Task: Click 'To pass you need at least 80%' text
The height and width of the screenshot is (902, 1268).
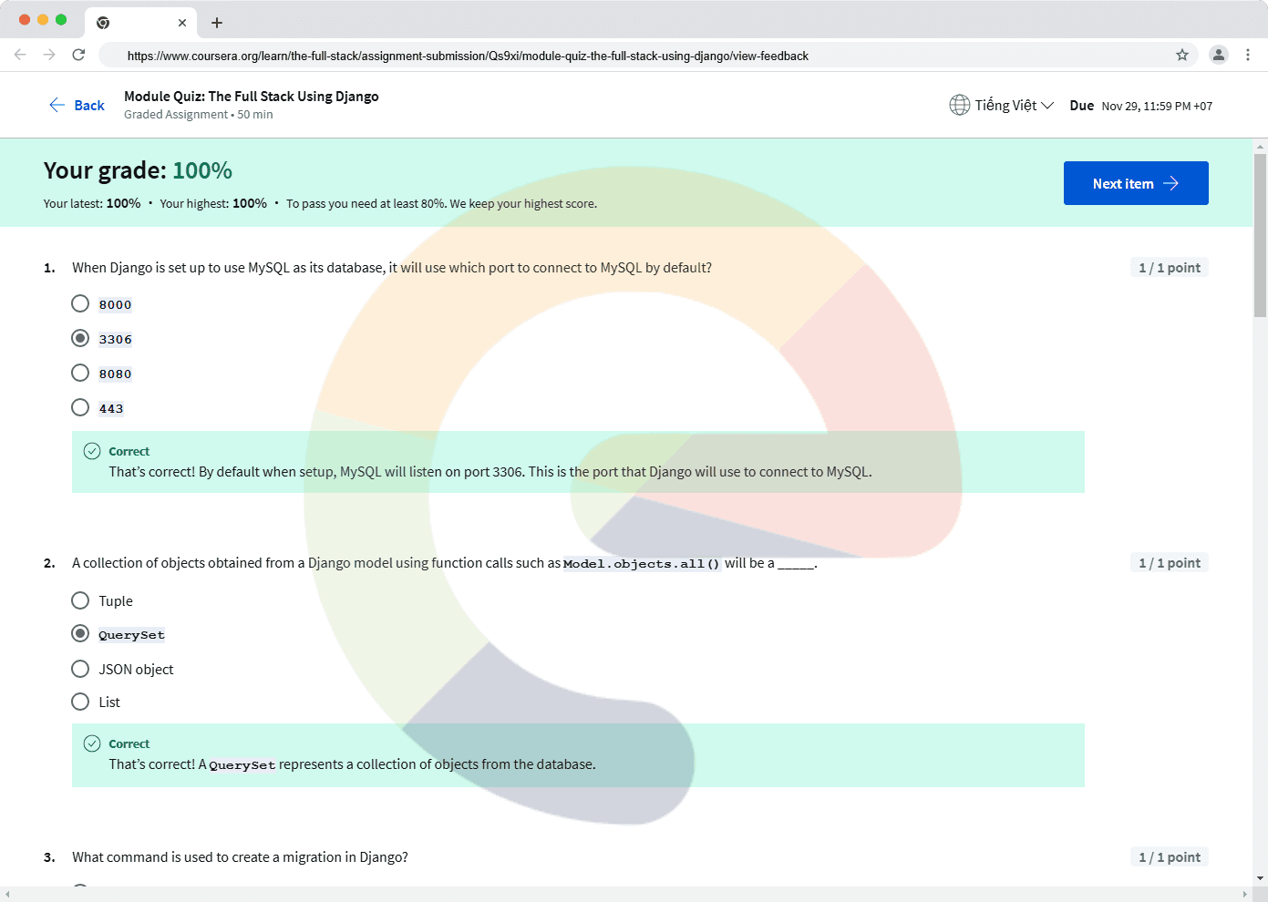Action: (x=441, y=203)
